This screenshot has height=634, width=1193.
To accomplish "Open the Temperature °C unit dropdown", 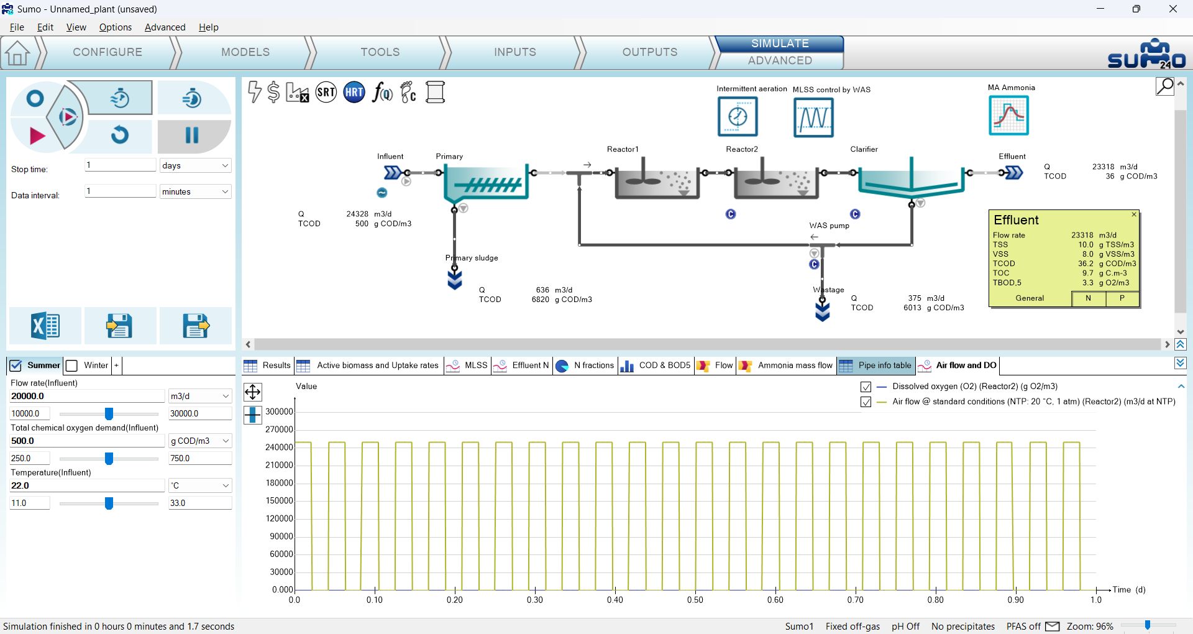I will click(x=199, y=485).
